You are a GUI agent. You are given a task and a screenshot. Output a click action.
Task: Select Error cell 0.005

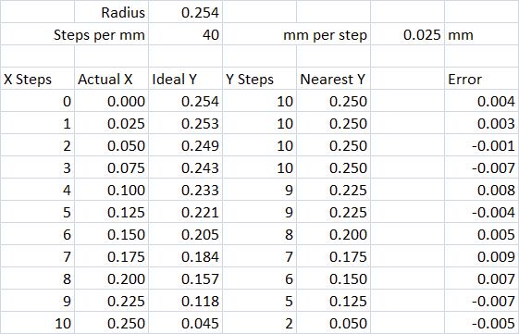point(482,234)
